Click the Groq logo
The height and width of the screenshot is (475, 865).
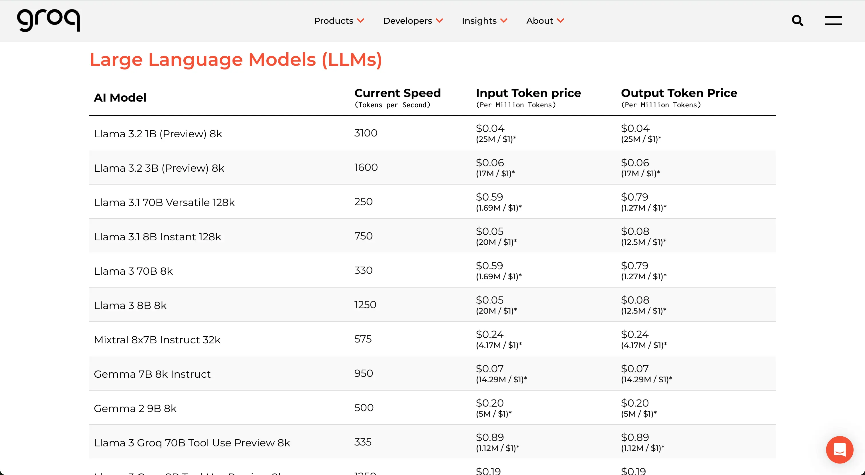(x=48, y=20)
